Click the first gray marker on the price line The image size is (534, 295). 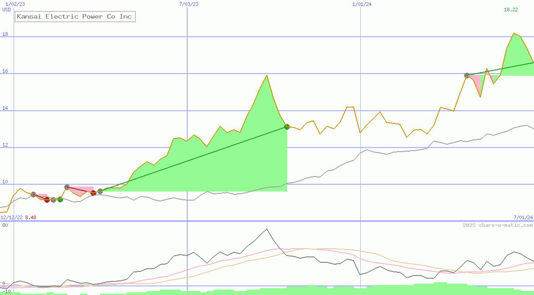pyautogui.click(x=33, y=194)
